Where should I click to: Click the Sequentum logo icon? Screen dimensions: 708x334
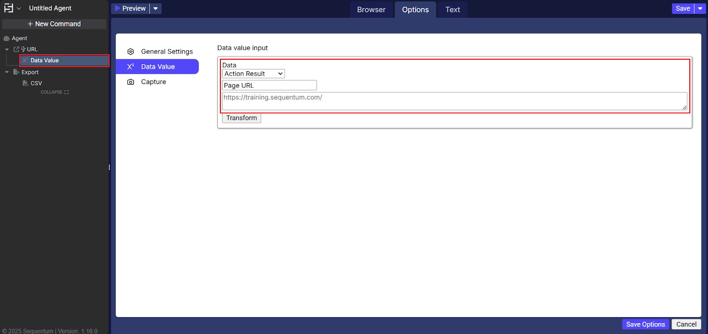[8, 8]
